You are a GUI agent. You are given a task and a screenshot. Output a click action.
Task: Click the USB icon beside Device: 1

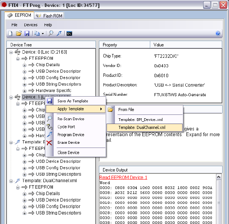(x=17, y=97)
